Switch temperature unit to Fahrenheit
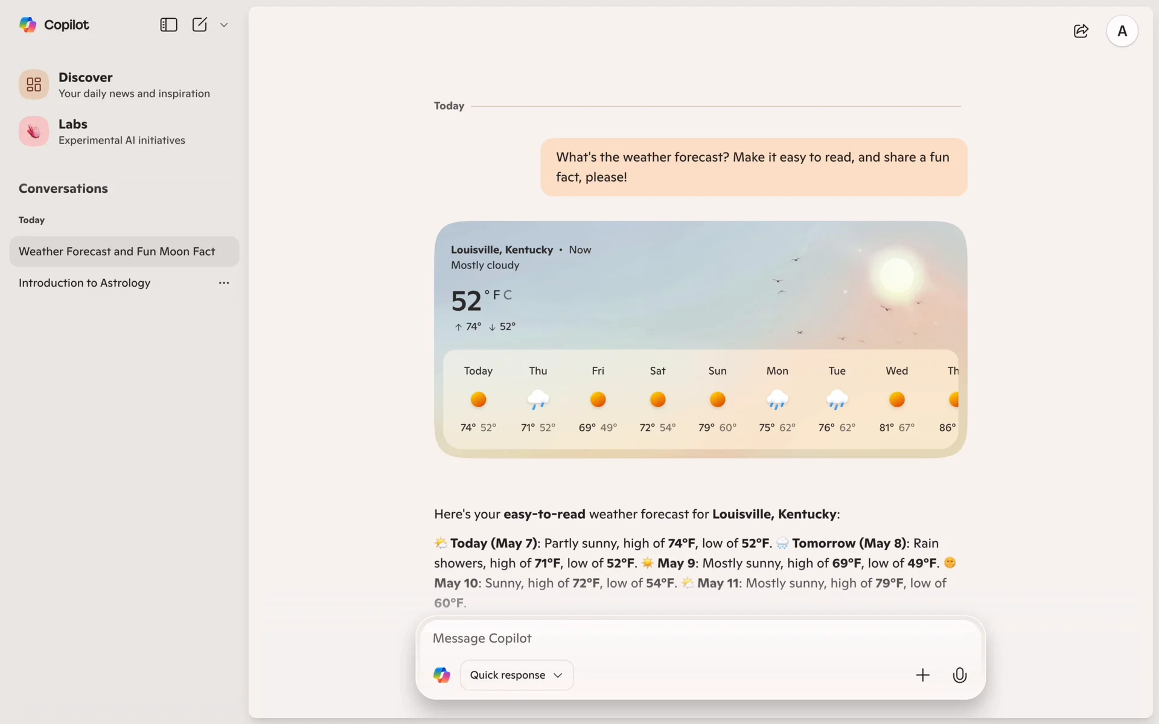Screen dimensions: 1159x724 [x=496, y=295]
